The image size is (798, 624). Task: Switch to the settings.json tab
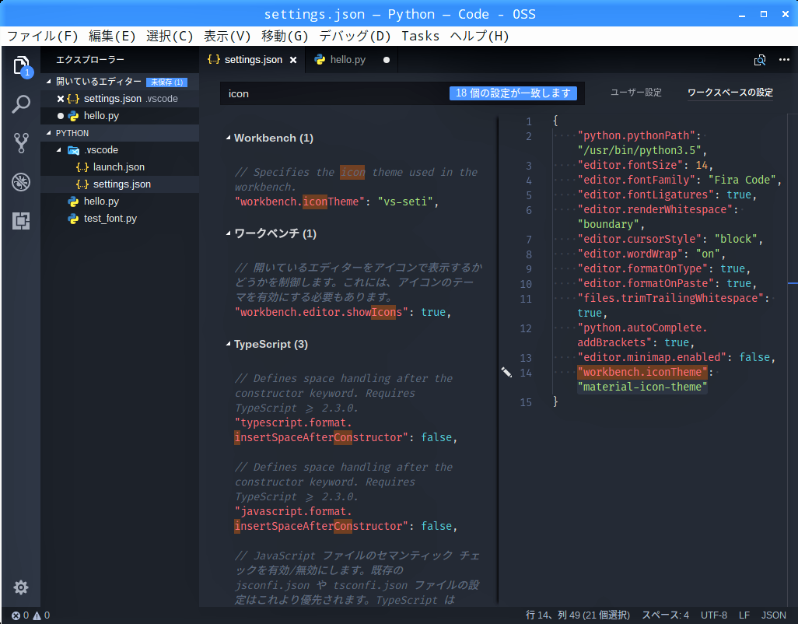[x=253, y=60]
